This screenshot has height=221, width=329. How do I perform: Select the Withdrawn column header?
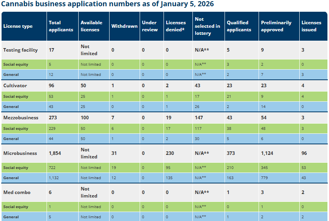click(x=124, y=26)
